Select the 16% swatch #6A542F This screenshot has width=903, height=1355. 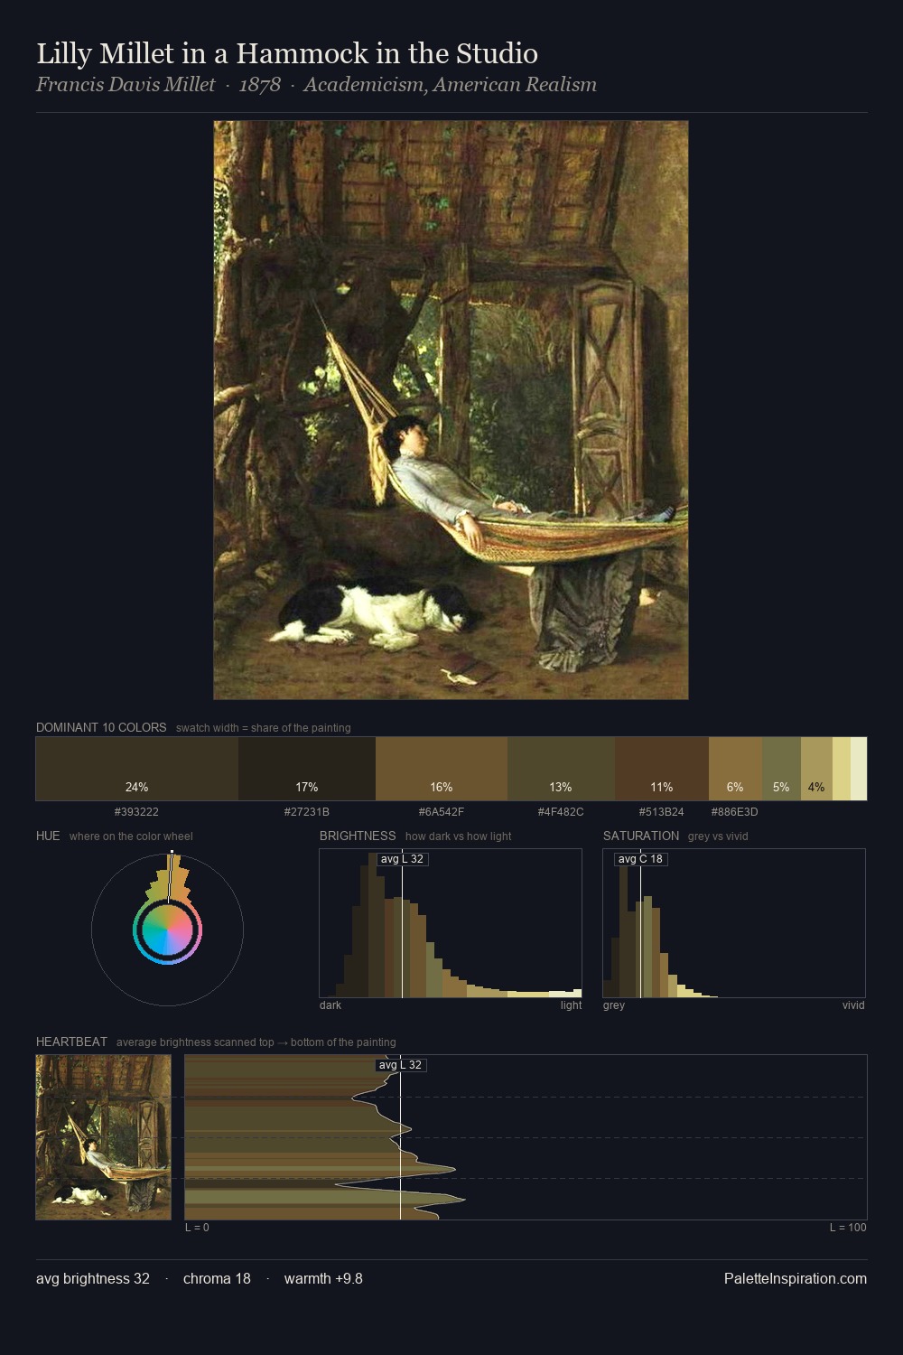click(442, 769)
